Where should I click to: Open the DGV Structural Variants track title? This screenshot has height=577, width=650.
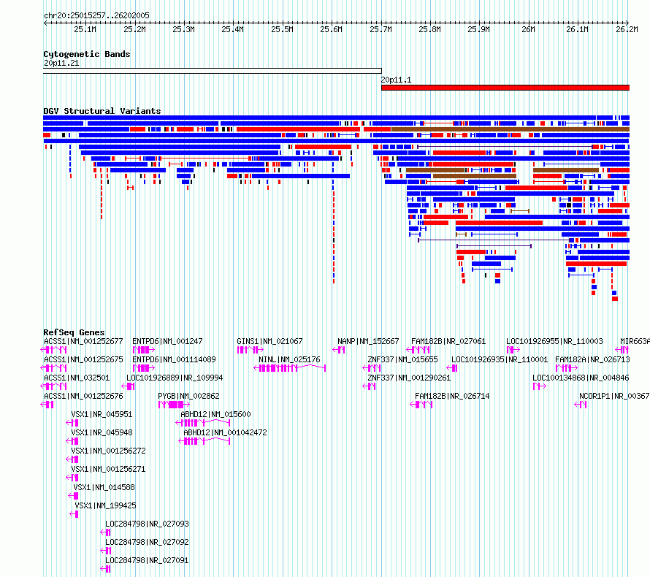tap(102, 111)
